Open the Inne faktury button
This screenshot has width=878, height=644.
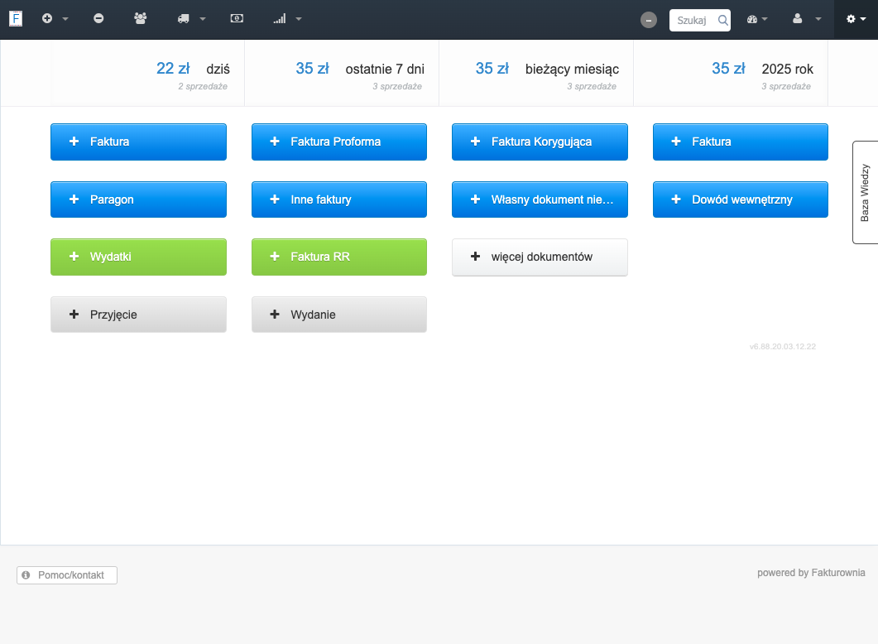(338, 199)
